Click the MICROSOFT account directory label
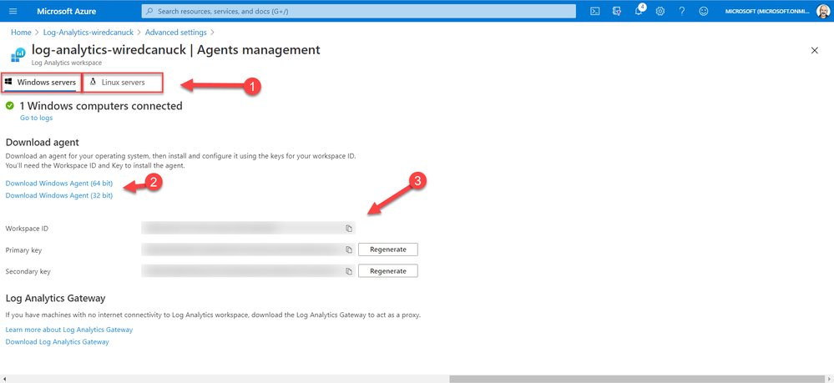The image size is (834, 383). pyautogui.click(x=769, y=11)
